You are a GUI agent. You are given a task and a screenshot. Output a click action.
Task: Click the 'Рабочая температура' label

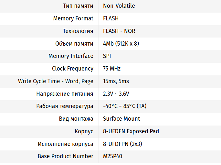coord(65,106)
